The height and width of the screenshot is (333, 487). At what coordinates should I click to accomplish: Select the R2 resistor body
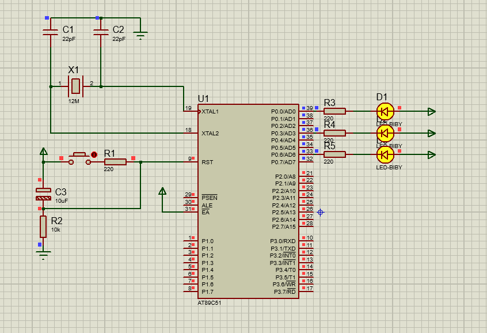[43, 226]
